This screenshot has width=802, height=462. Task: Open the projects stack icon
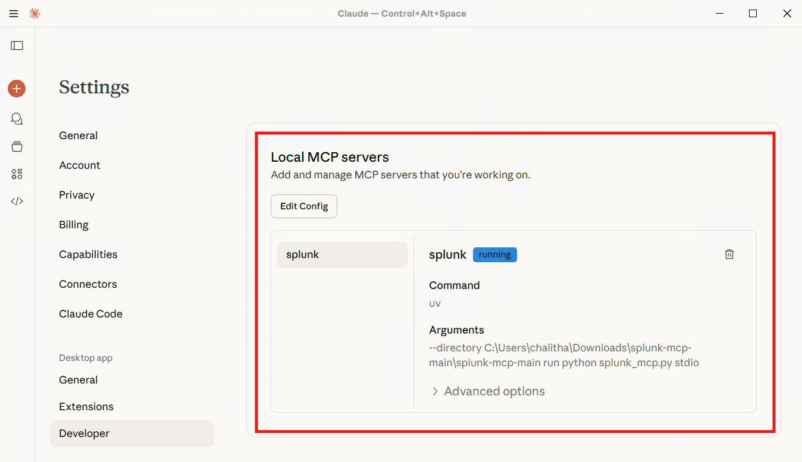[17, 146]
